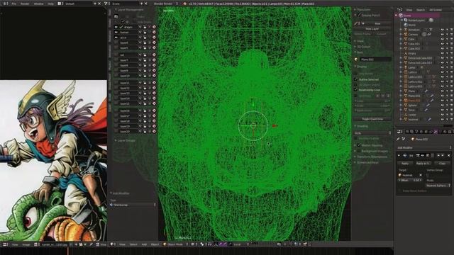Viewport: 454px width, 255px height.
Task: Click the modifier Copy button
Action: click(442, 164)
